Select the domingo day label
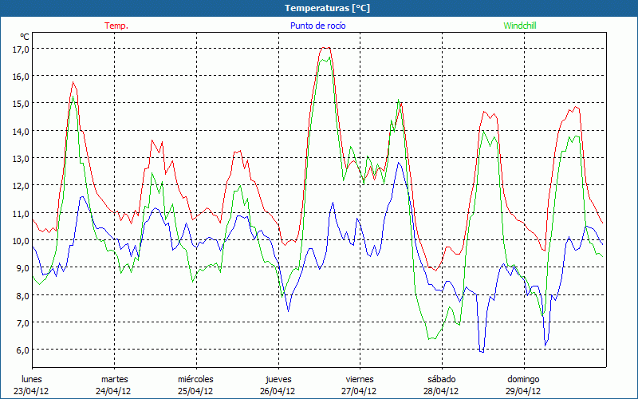638x399 pixels. [523, 379]
